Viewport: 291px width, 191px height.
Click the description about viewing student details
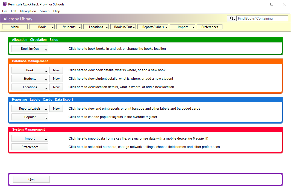coord(121,79)
